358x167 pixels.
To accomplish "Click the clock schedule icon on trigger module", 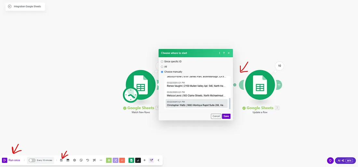I will [131, 95].
